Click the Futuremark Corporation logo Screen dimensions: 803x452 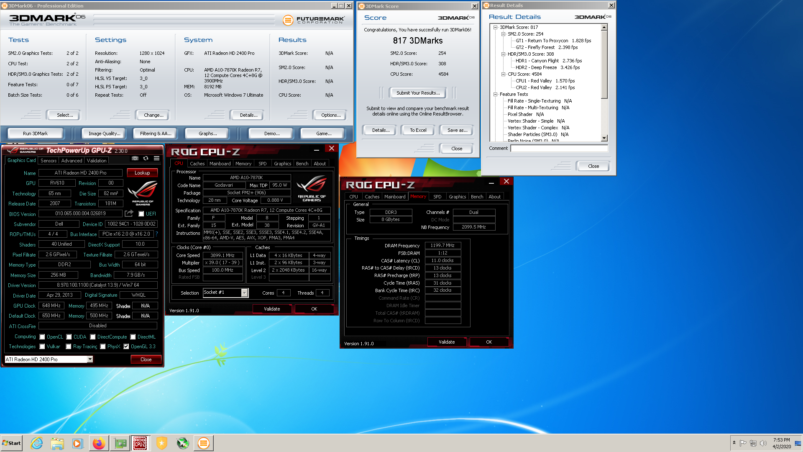click(x=313, y=20)
